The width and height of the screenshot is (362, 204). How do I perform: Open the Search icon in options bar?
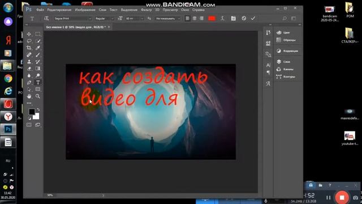[x=285, y=18]
